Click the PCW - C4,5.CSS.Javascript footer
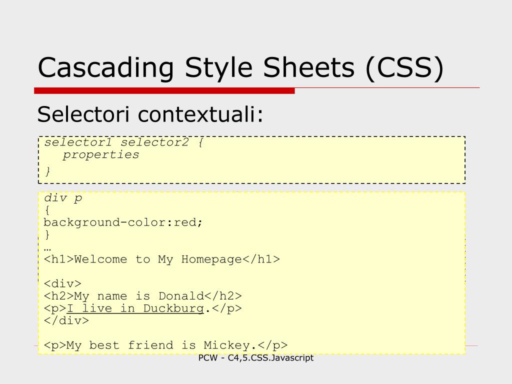This screenshot has height=384, width=512. 255,358
